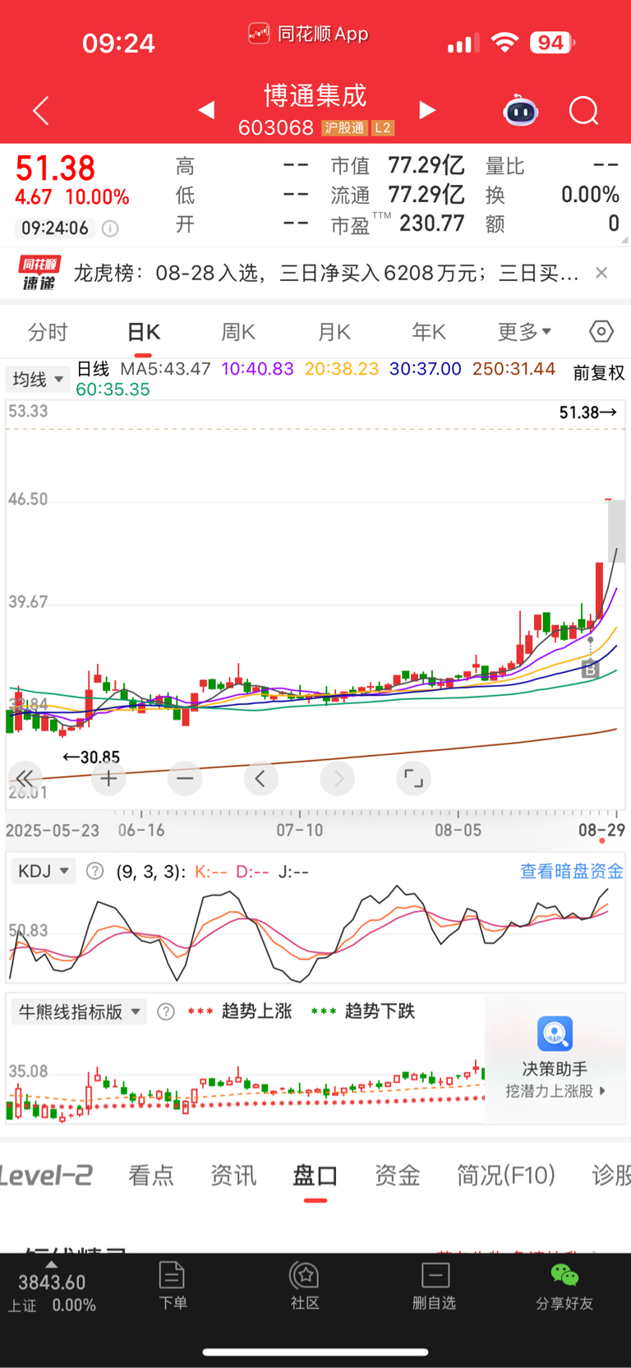The width and height of the screenshot is (631, 1368).
Task: Open KDJ indicator help question mark
Action: [x=95, y=871]
